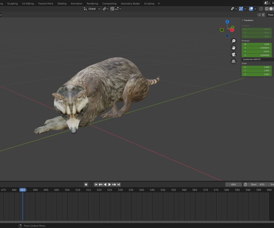
Task: Open the Animation workspace tab
Action: pyautogui.click(x=76, y=4)
